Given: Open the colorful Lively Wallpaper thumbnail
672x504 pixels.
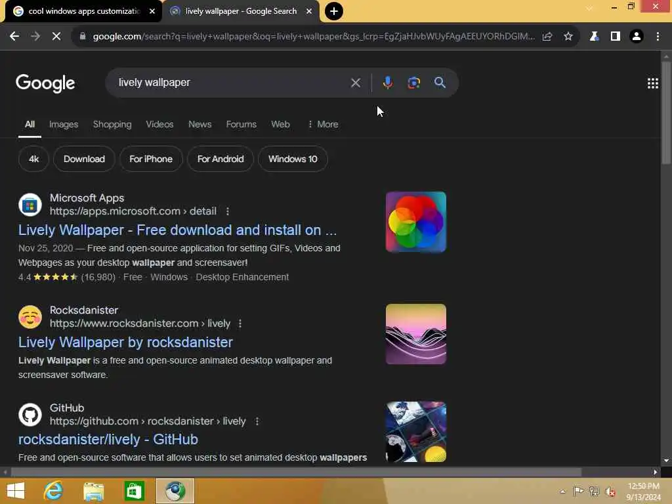Looking at the screenshot, I should (415, 222).
